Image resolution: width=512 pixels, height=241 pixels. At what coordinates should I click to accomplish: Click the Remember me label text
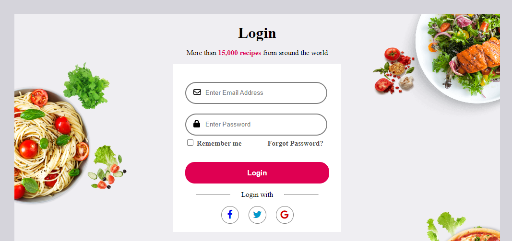tap(219, 143)
